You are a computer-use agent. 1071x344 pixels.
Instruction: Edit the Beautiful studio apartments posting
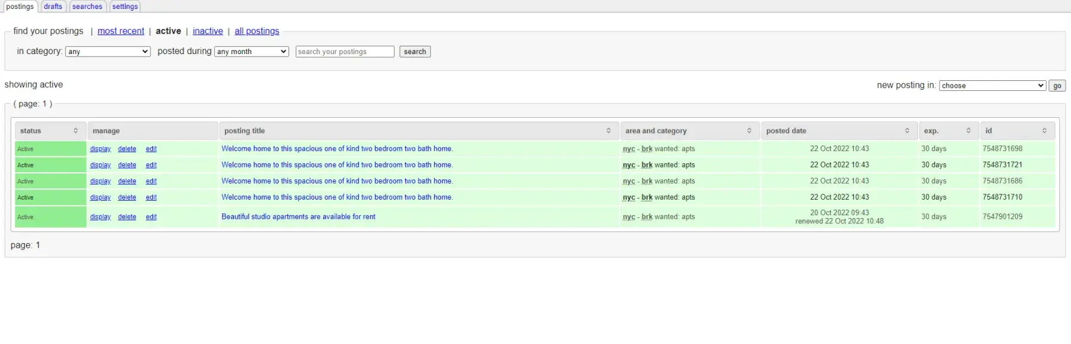tap(151, 217)
